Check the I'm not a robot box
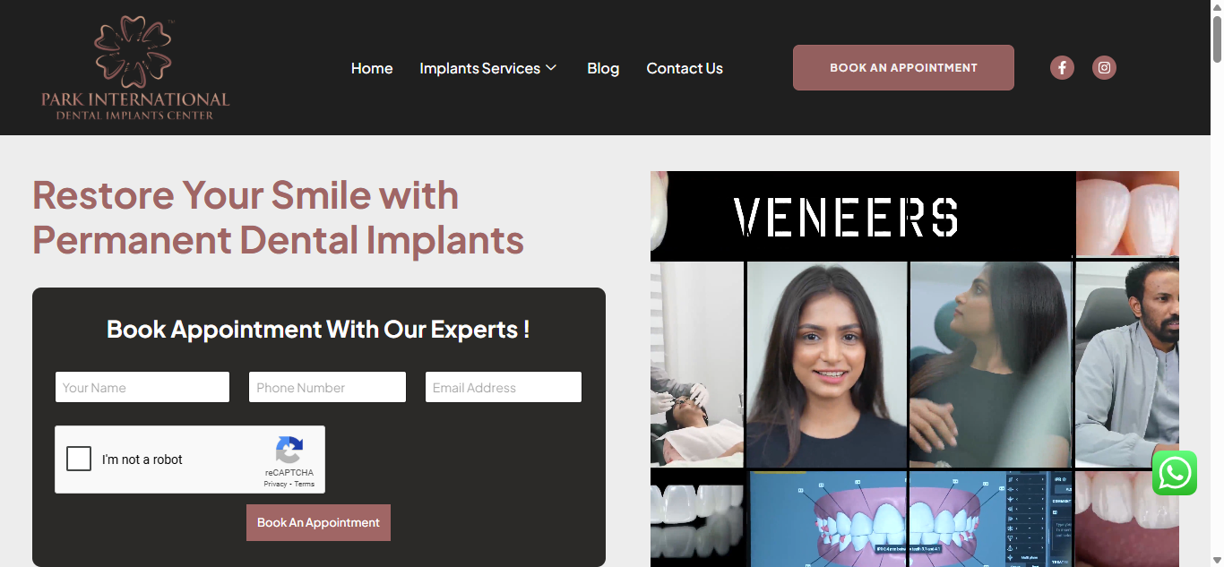Screen dimensions: 1224x567 point(79,459)
